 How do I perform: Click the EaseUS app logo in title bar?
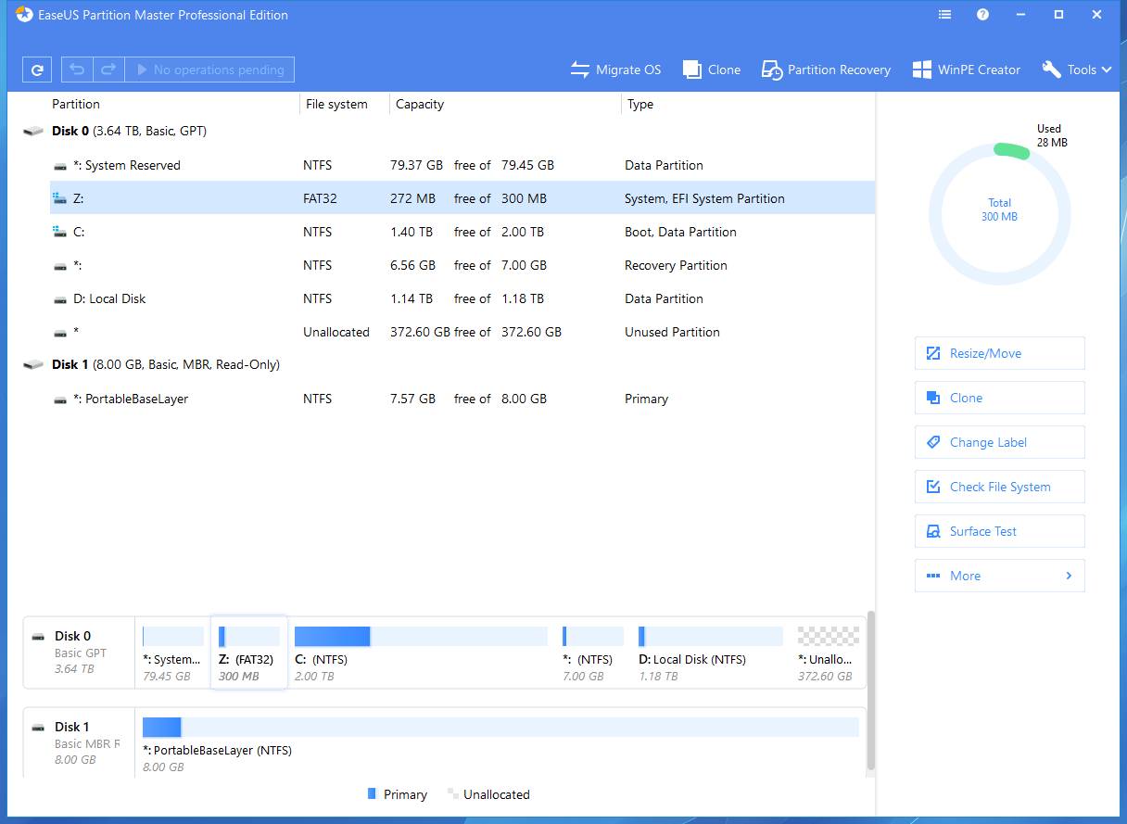click(23, 15)
